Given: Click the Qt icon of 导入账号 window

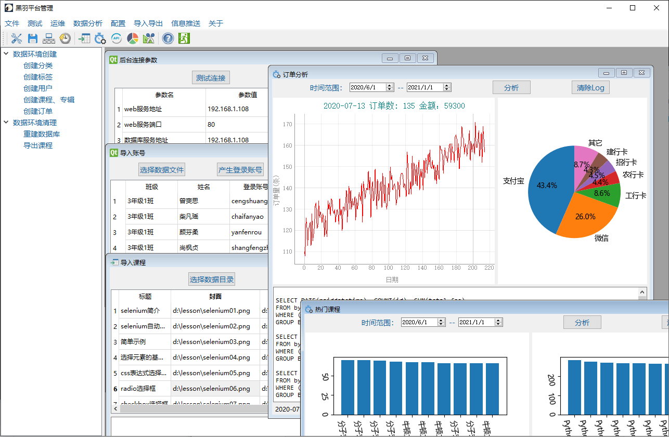Looking at the screenshot, I should click(x=113, y=153).
